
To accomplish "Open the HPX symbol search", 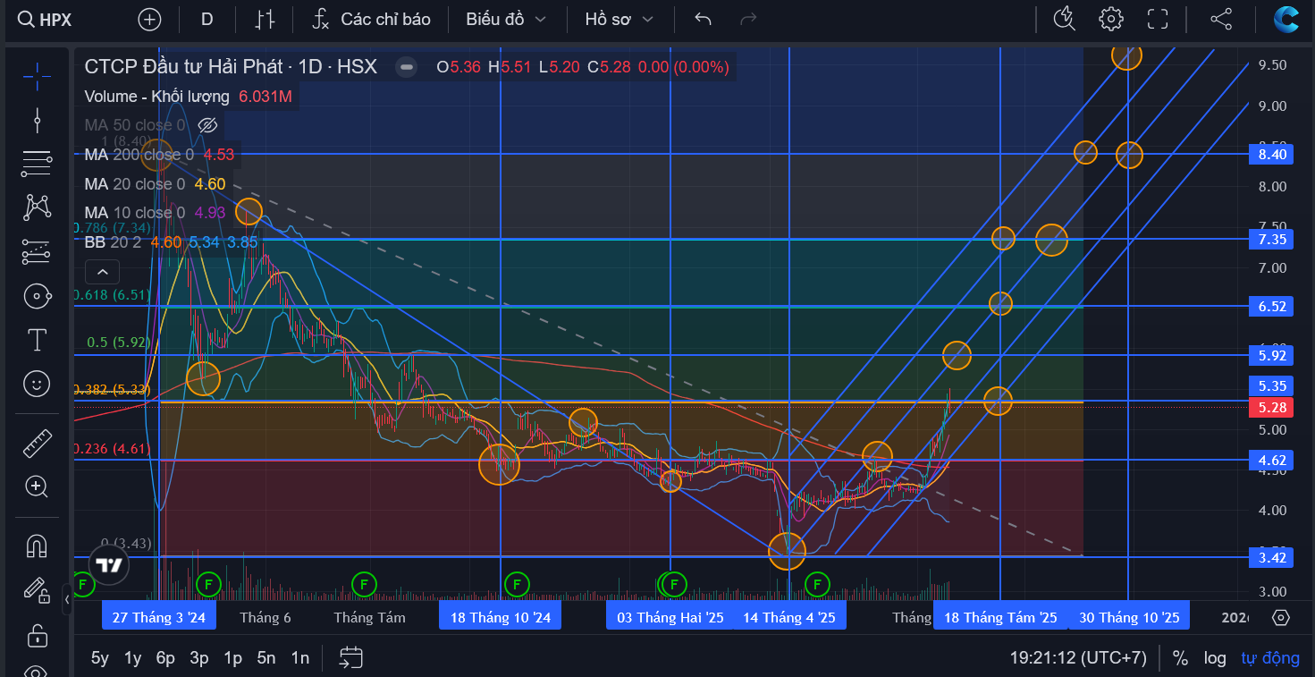I will (46, 19).
